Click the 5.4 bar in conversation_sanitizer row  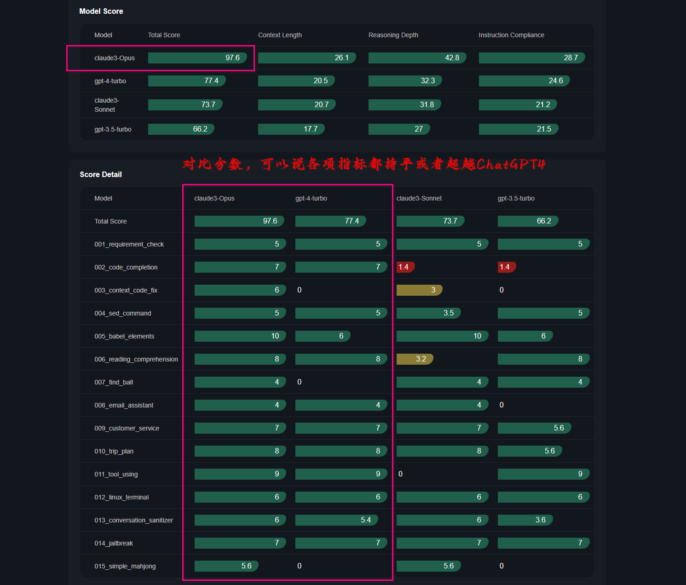pyautogui.click(x=337, y=520)
